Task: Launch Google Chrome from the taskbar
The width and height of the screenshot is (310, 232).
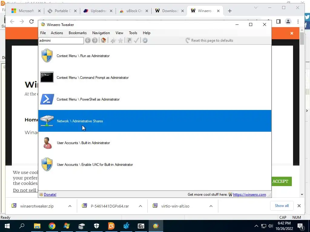Action: [52, 226]
